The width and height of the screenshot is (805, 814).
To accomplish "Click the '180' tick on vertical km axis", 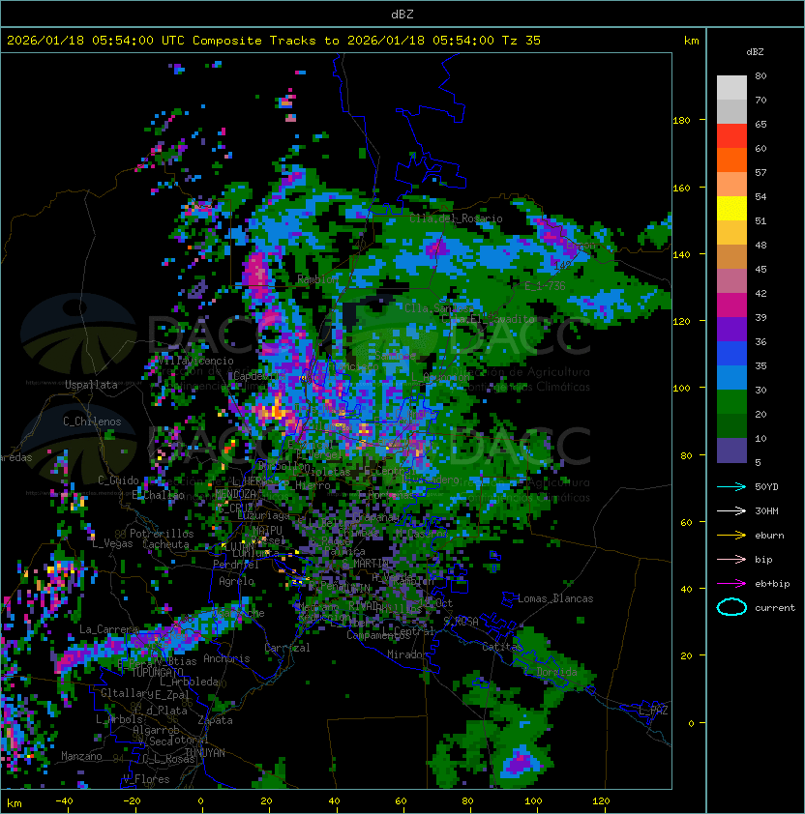I will tap(681, 120).
